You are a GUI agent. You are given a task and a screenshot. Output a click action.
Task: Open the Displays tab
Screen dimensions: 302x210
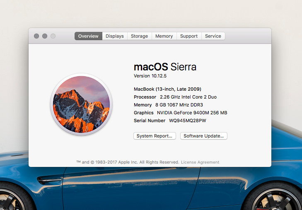(115, 36)
